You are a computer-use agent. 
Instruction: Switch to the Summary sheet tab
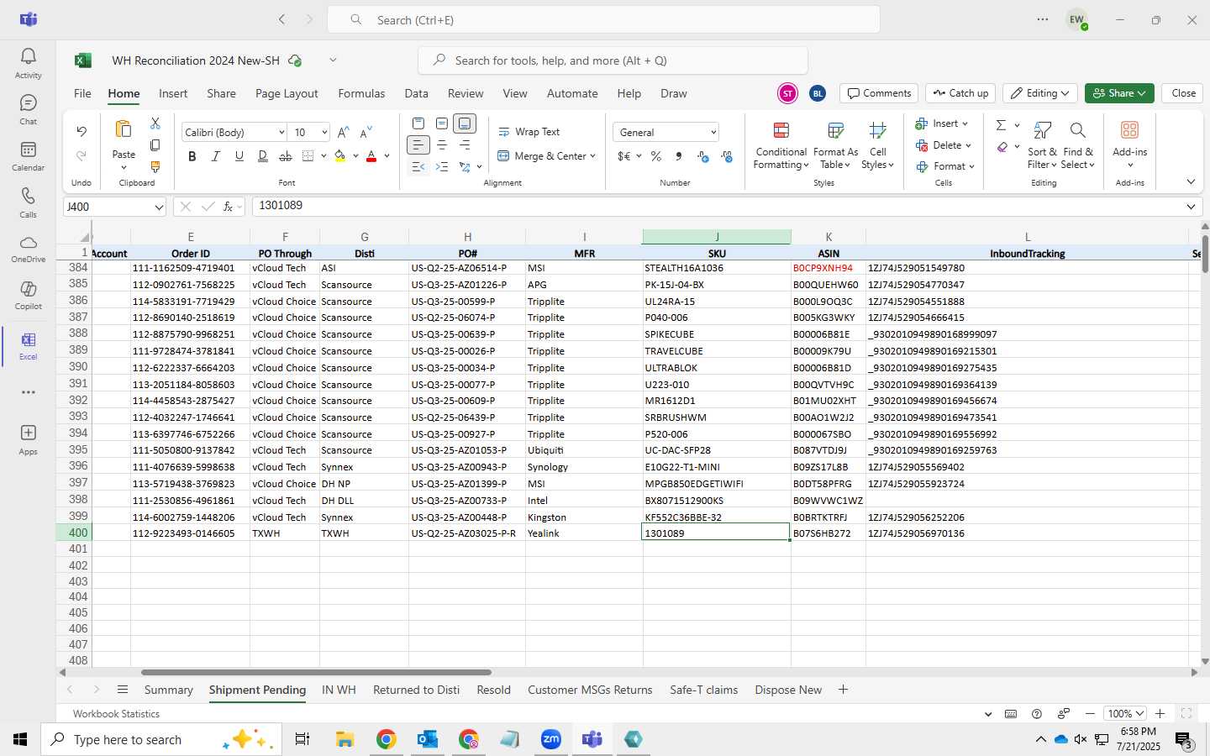169,690
